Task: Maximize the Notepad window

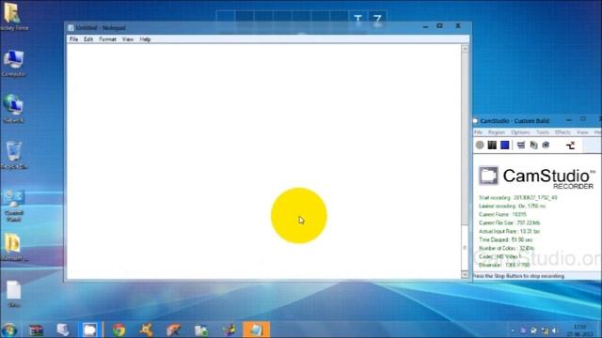Action: click(x=439, y=26)
